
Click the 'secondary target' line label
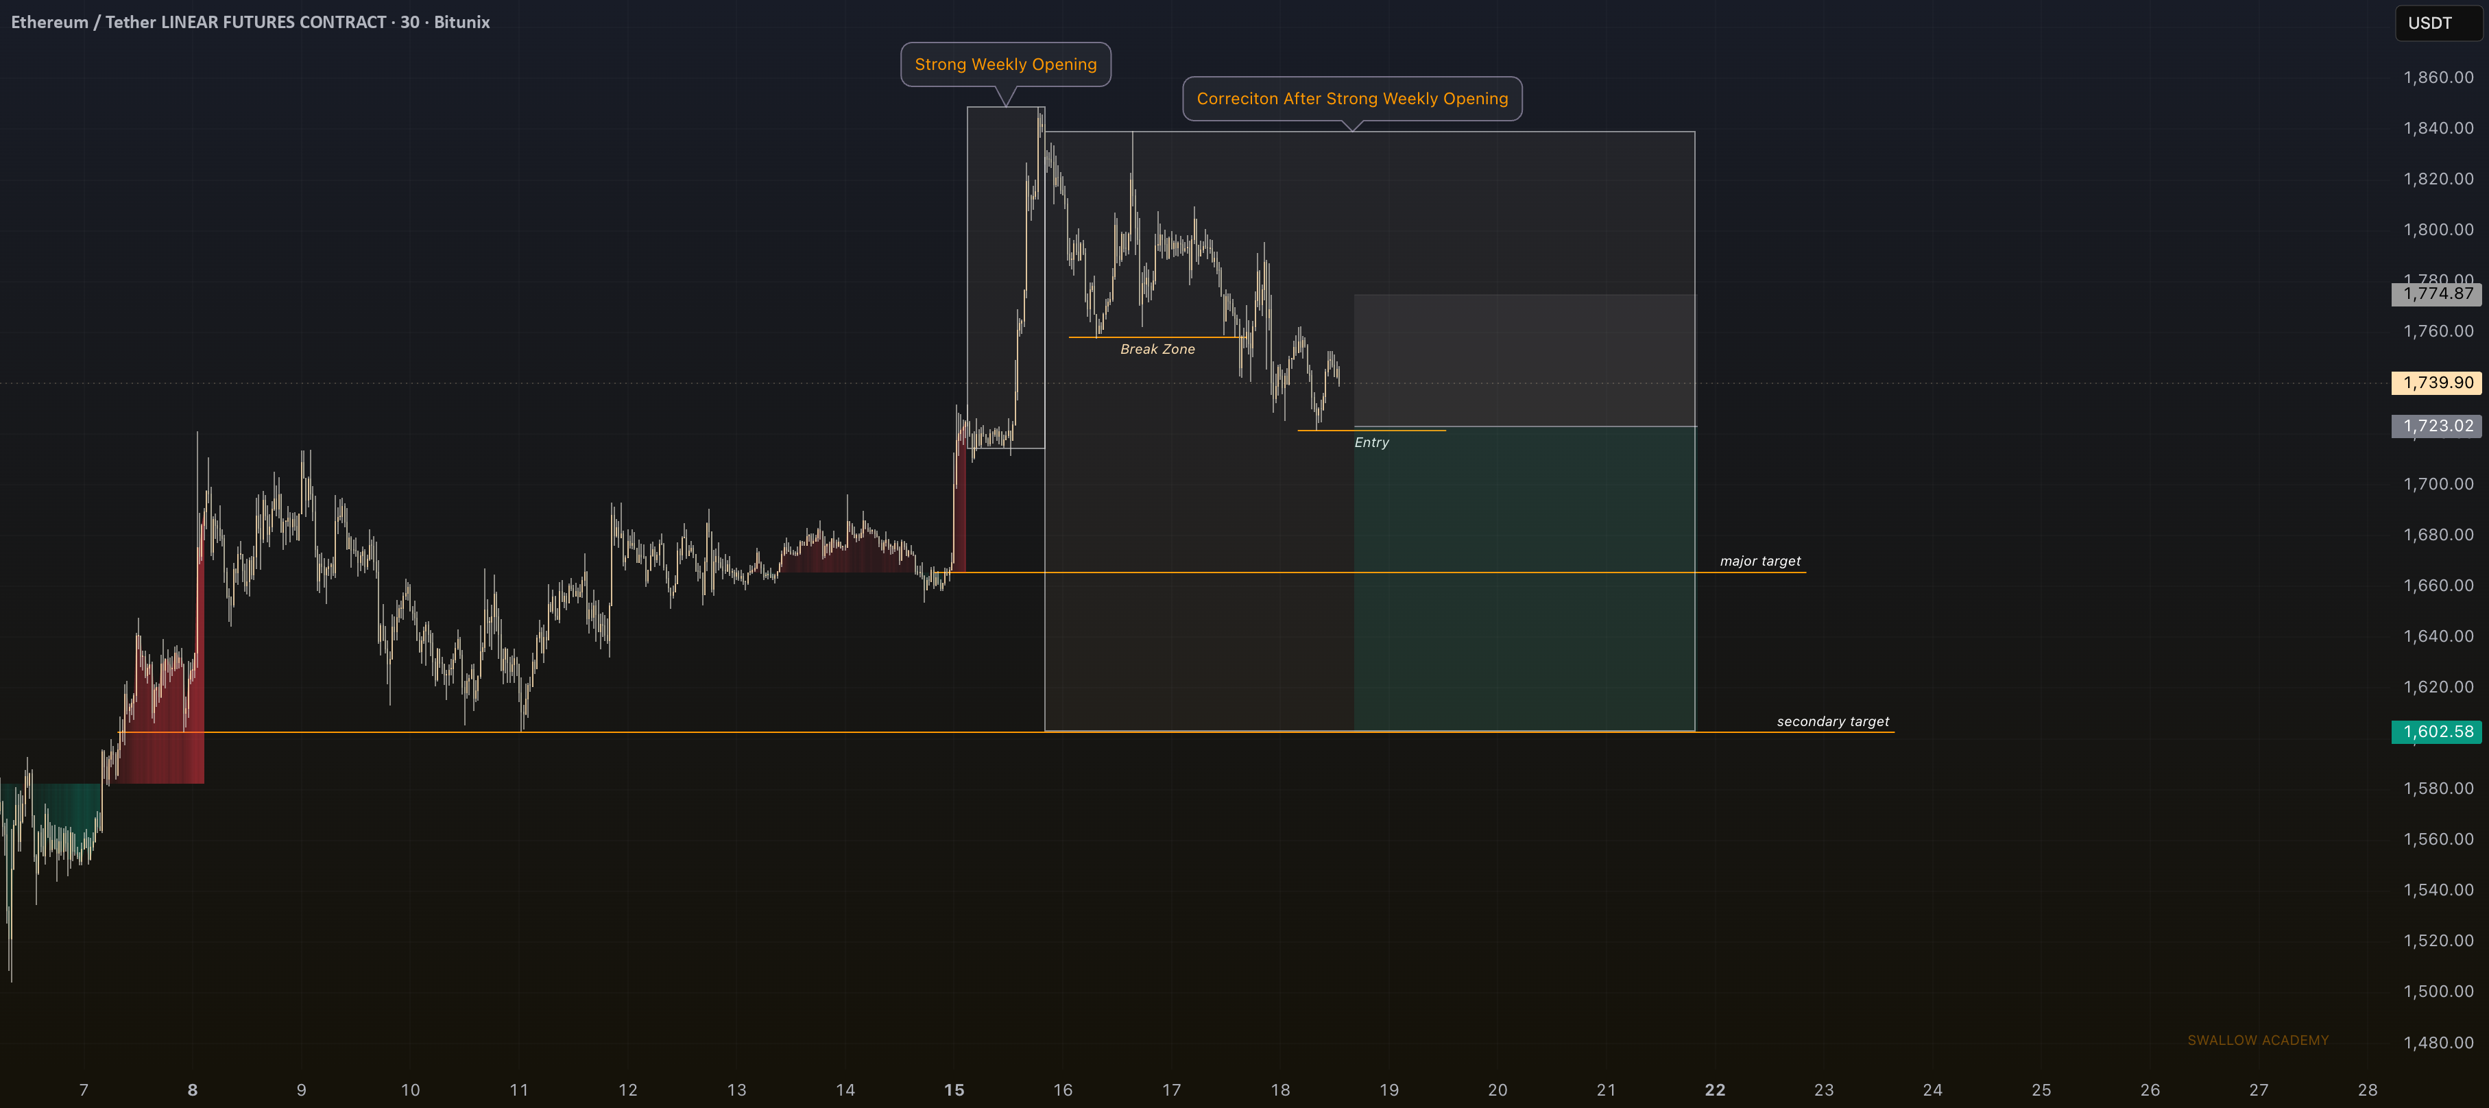(1832, 721)
